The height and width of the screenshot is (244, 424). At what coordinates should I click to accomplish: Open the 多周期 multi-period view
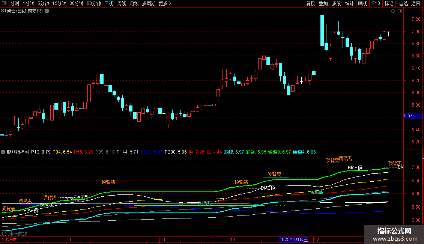click(149, 3)
